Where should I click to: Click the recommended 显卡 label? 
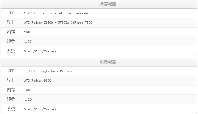tap(11, 23)
